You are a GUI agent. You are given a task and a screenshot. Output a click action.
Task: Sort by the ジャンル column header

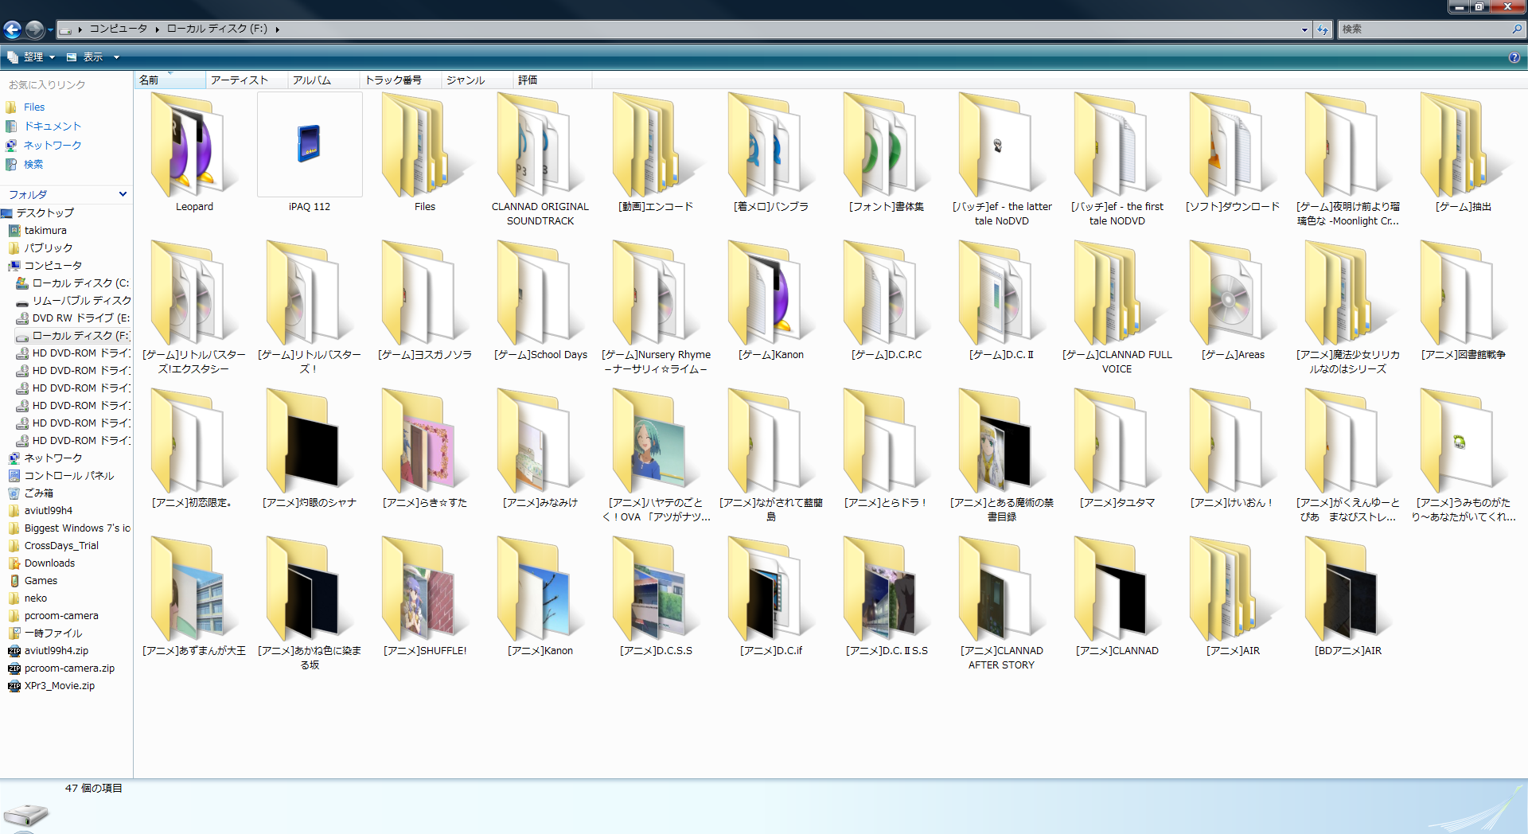click(x=477, y=80)
